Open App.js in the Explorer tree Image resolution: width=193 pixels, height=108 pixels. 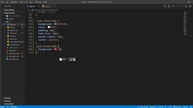[12, 27]
